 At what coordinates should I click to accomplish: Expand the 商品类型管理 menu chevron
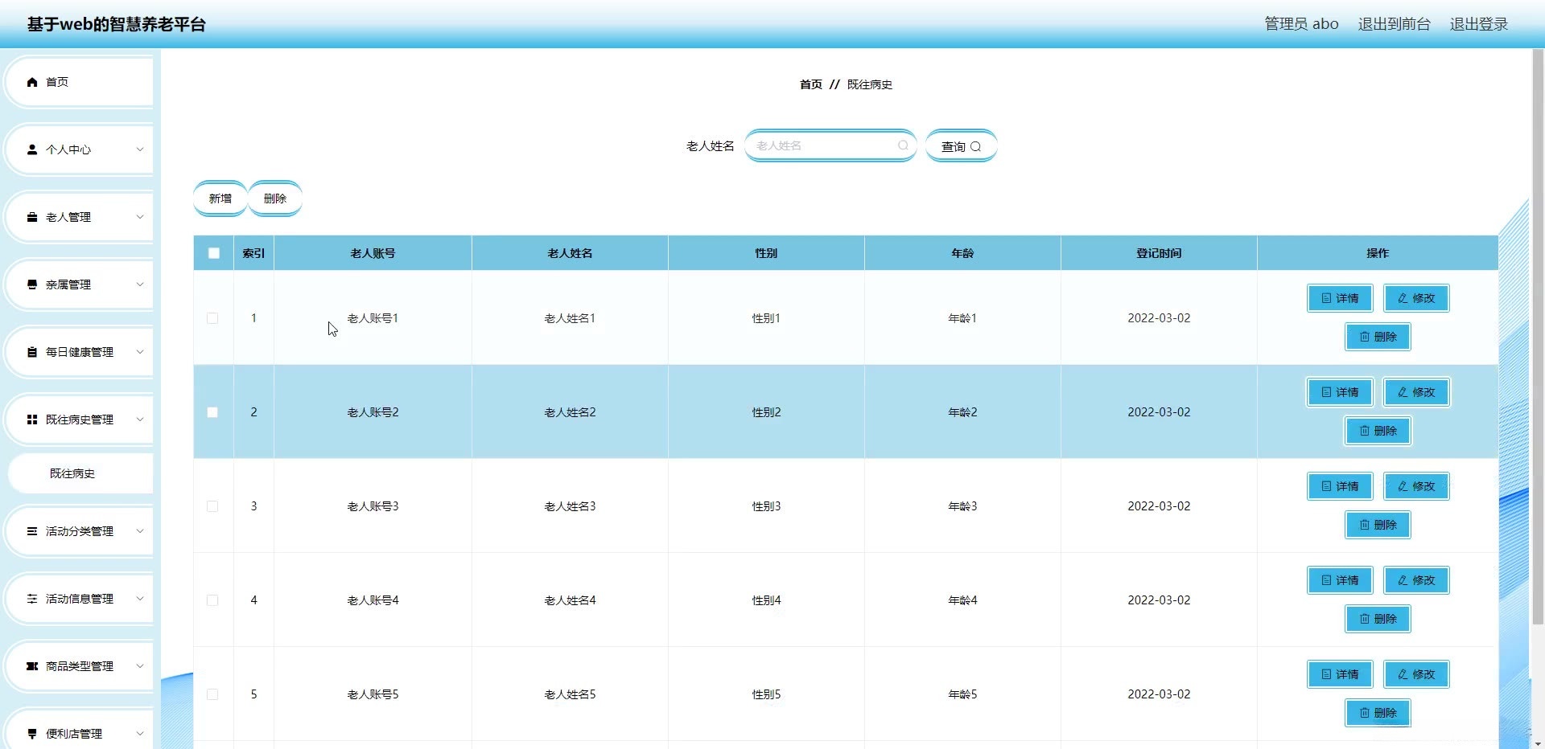point(139,666)
